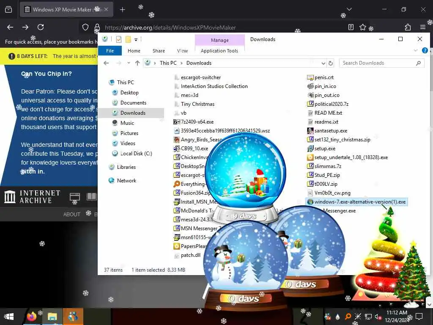Click the Manage contextual tab
This screenshot has height=325, width=433.
(220, 40)
